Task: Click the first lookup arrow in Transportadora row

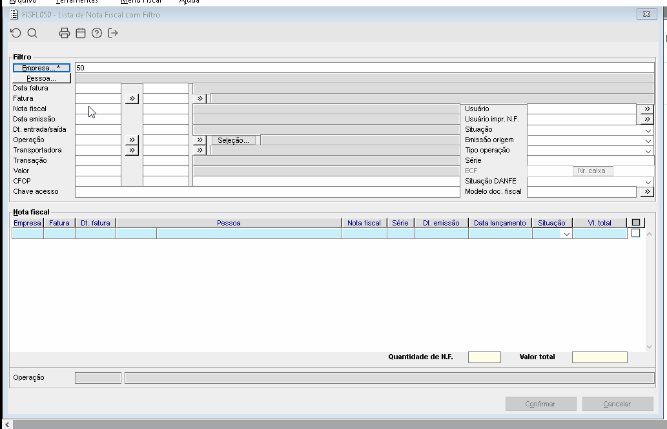Action: coord(132,151)
